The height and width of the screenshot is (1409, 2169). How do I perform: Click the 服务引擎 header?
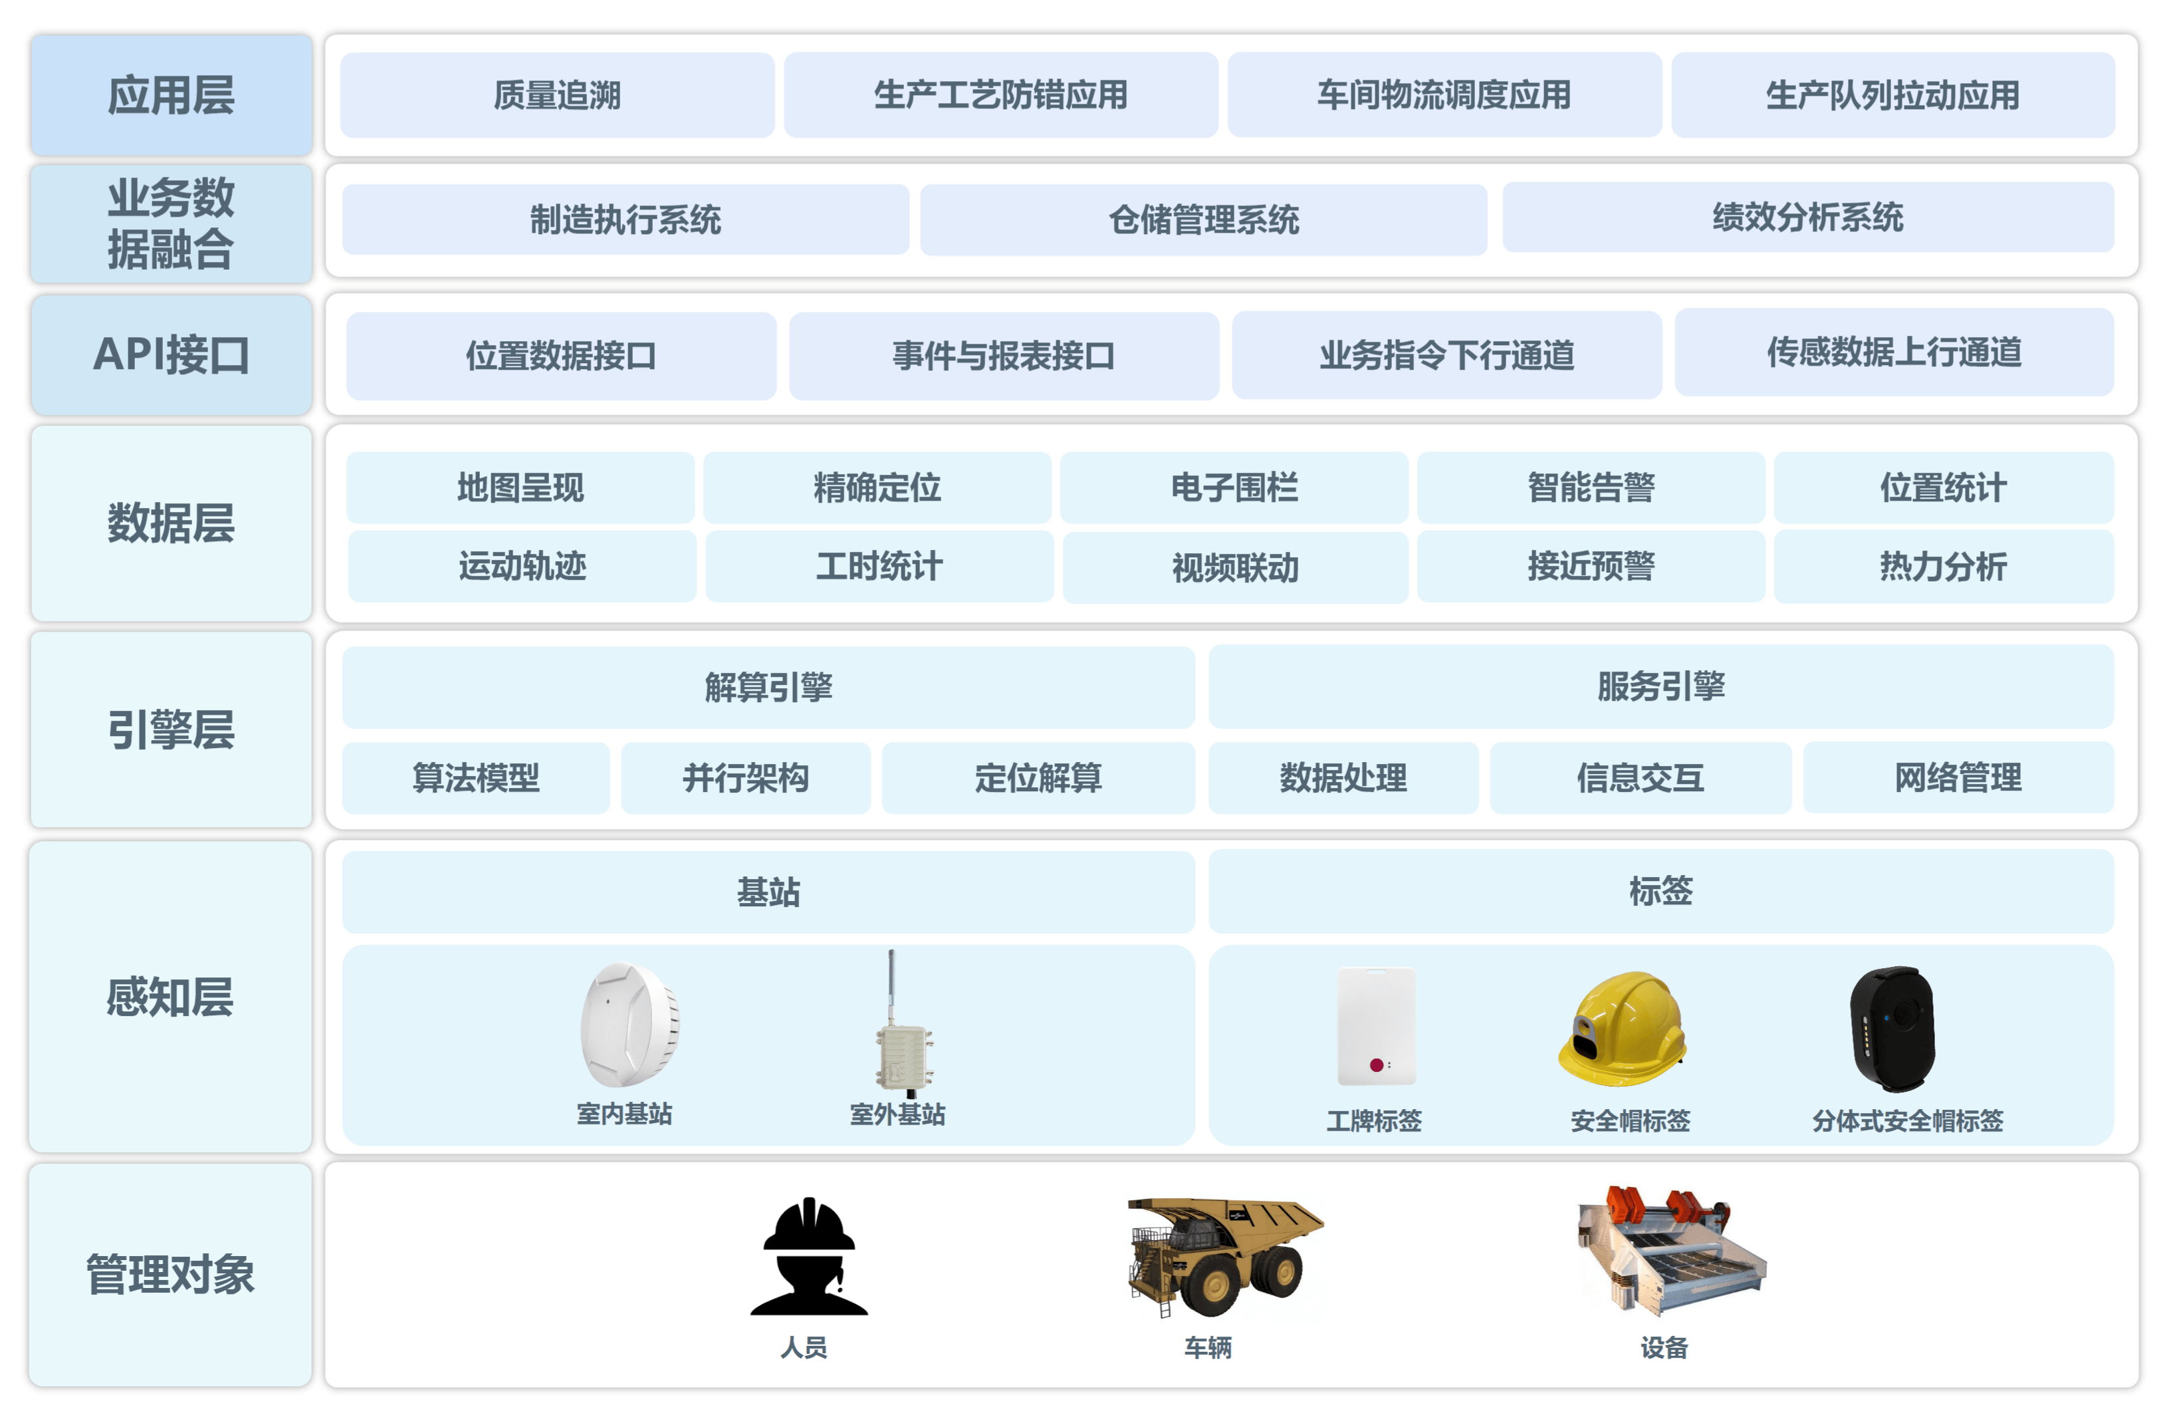point(1661,686)
